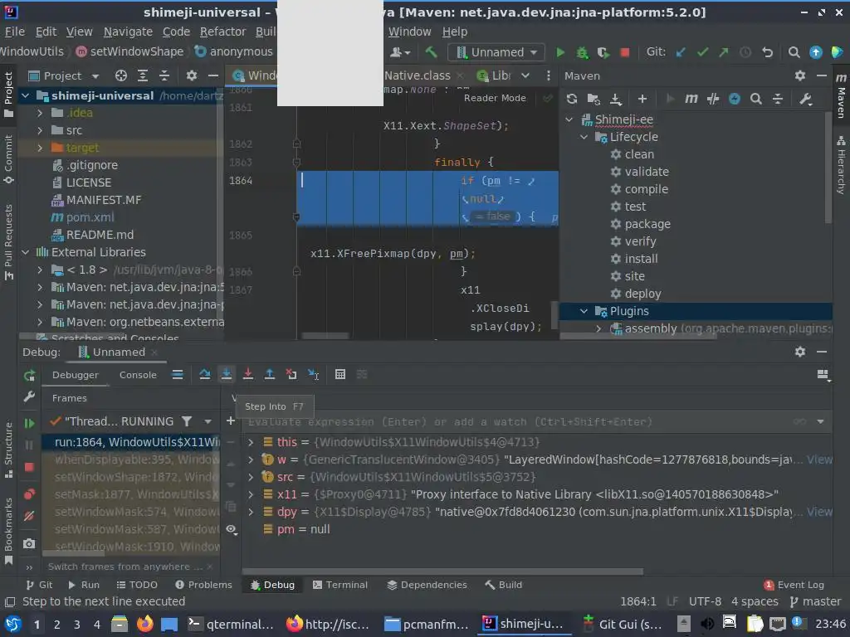850x637 pixels.
Task: View breakpoints with the red circles icon
Action: click(29, 494)
